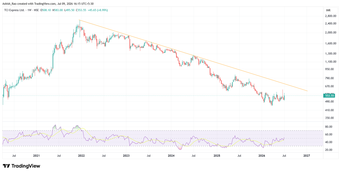Screen dimensions: 341x173
Task: Click the 2021 label on time axis
Action: 36,156
